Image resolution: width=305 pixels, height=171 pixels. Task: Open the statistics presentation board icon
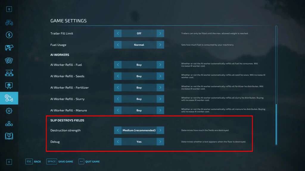point(9,85)
